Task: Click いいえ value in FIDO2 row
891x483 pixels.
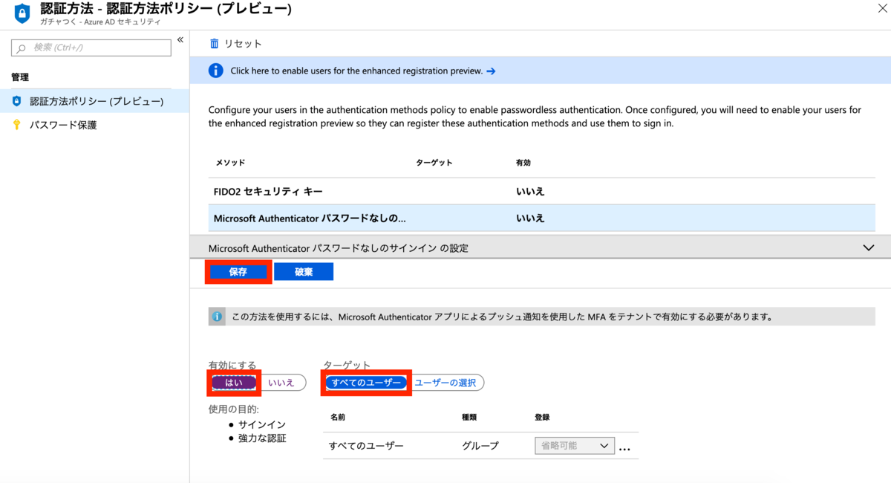Action: click(x=530, y=191)
